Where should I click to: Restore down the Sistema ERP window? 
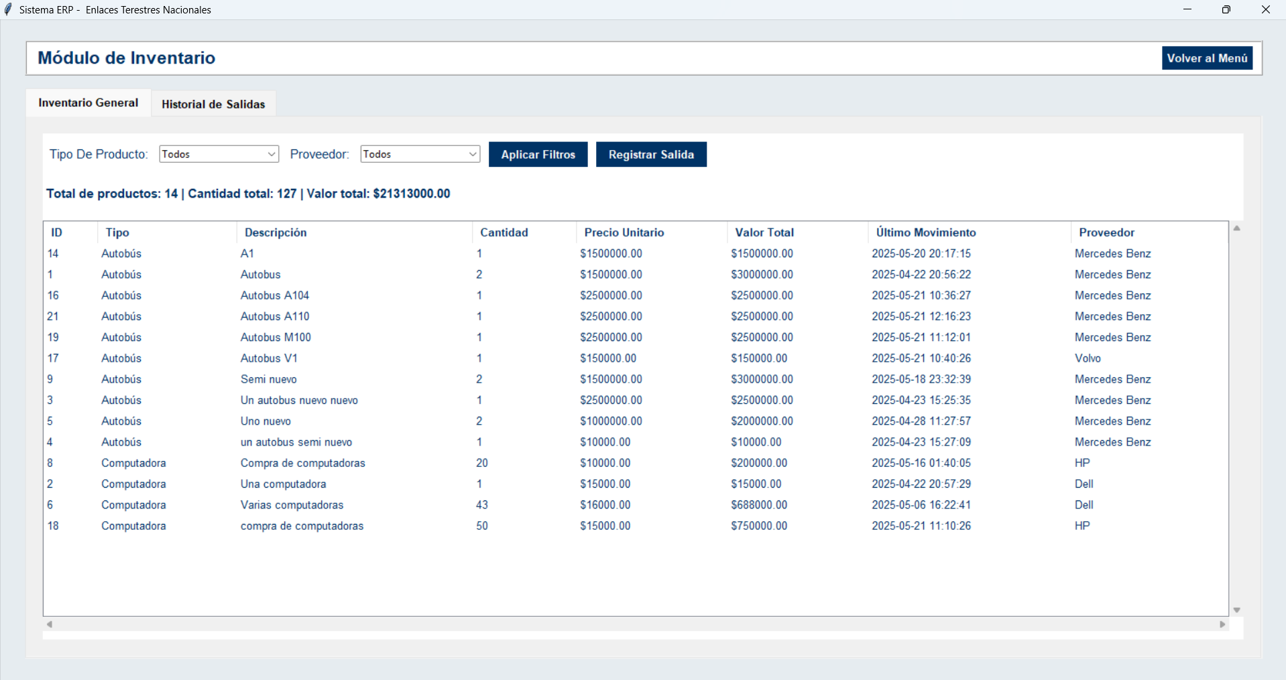pos(1226,9)
